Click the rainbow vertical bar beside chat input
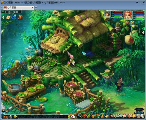Image resolution: width=146 pixels, height=120 pixels. [x=69, y=116]
